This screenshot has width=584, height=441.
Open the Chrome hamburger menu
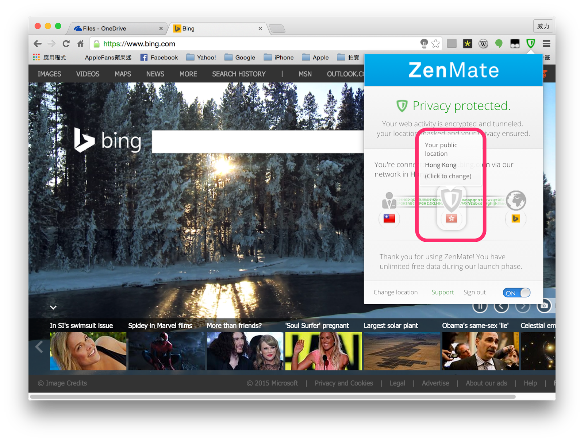546,44
